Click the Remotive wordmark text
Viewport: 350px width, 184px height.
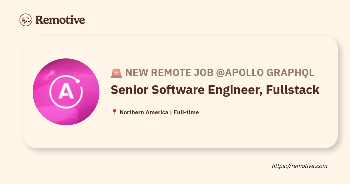60,20
